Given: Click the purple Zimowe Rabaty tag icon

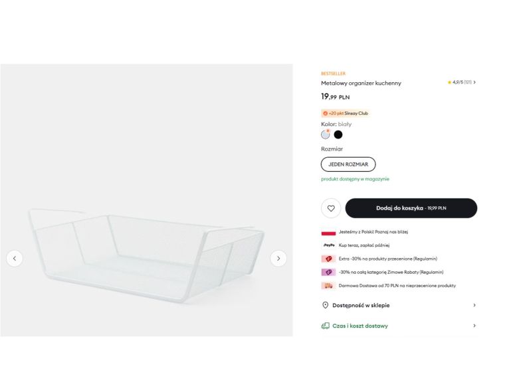Looking at the screenshot, I should pyautogui.click(x=328, y=272).
